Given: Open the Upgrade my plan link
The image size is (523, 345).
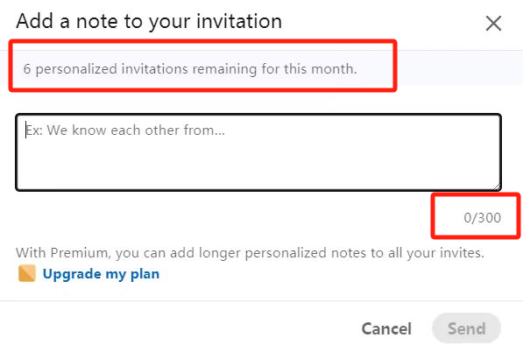Looking at the screenshot, I should coord(101,274).
